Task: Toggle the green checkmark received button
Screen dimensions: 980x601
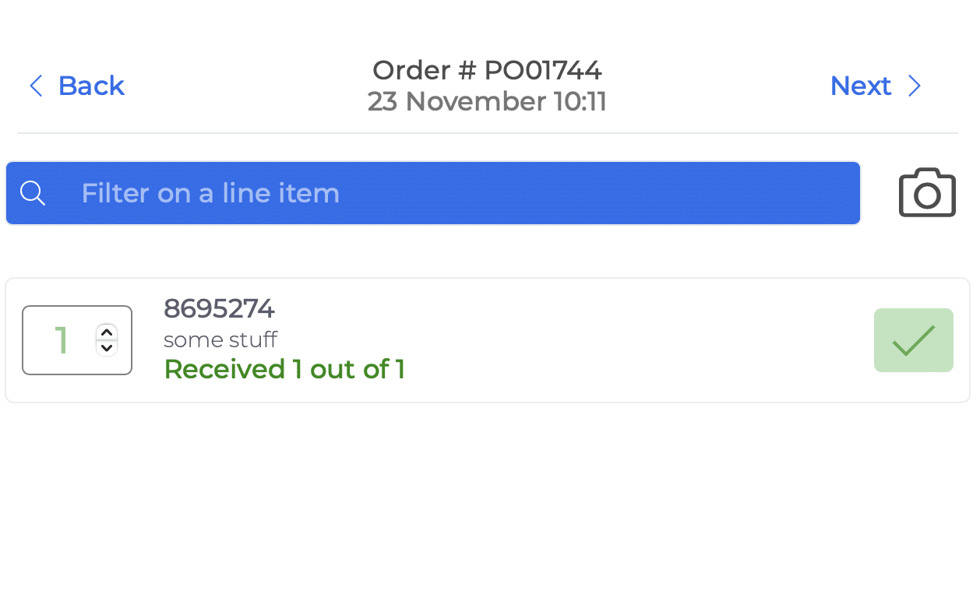Action: 914,340
